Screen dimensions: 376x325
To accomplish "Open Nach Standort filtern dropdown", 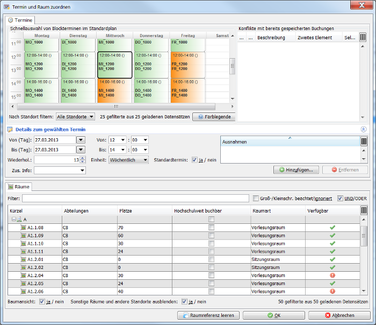I will [75, 117].
